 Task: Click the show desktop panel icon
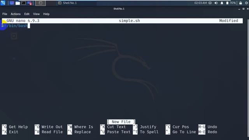pyautogui.click(x=12, y=3)
